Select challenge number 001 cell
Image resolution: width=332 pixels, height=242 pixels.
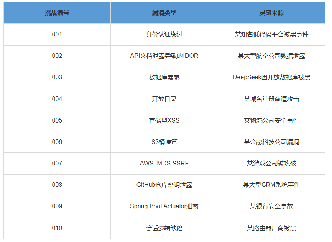(x=57, y=34)
